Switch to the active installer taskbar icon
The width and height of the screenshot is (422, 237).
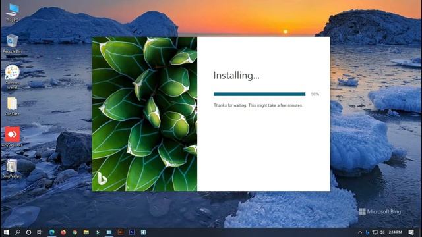(109, 232)
